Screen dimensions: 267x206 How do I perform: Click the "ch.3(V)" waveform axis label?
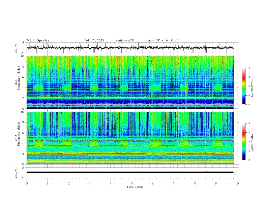(x=16, y=173)
